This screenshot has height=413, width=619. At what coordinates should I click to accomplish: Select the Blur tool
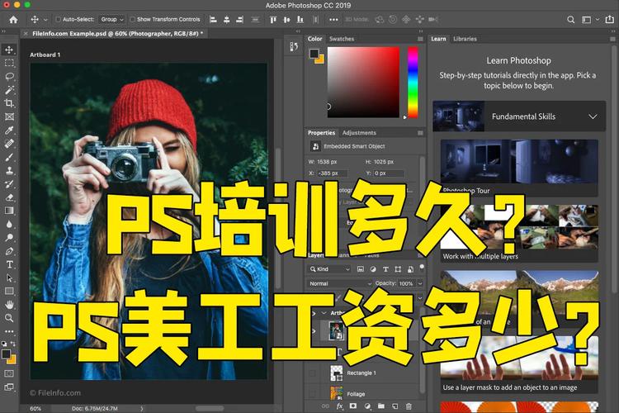tap(9, 224)
